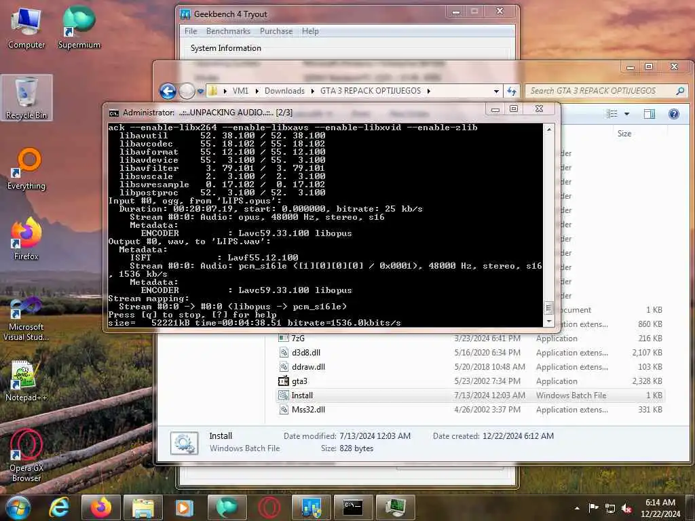
Task: Click the console vertical scrollbar thumb
Action: click(x=548, y=308)
